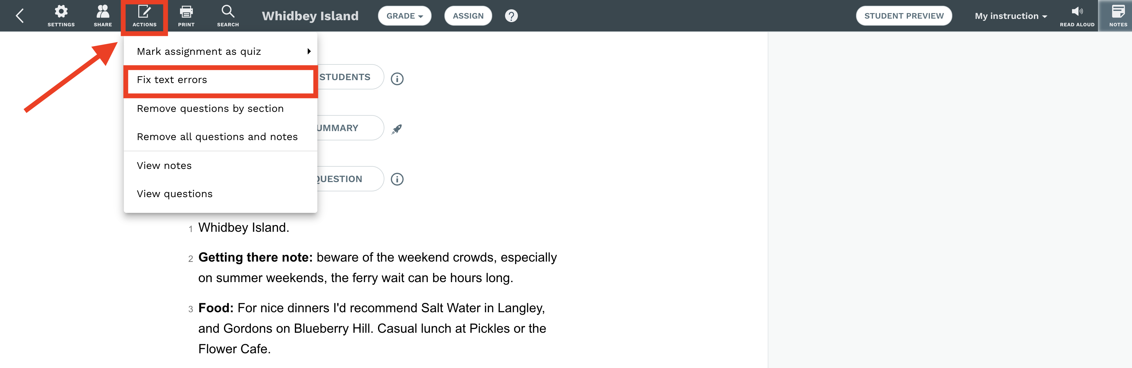Click the info icon beside Question button

point(397,179)
